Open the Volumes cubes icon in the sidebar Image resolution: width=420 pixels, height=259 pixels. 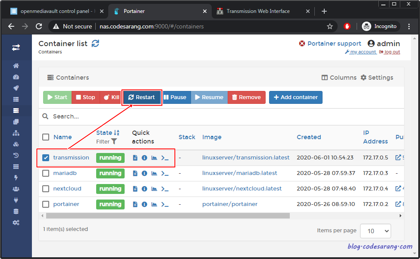point(16,144)
